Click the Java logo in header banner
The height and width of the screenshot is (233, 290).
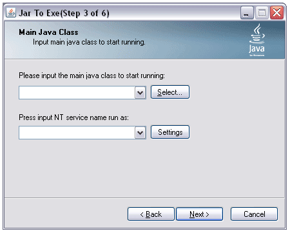coord(256,40)
